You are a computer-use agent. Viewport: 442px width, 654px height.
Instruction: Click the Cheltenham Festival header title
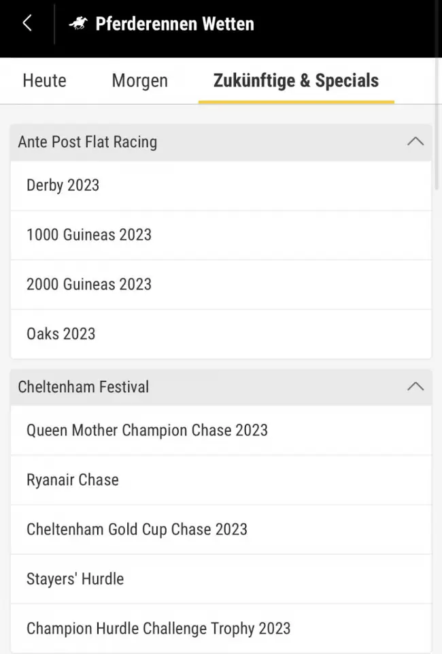pyautogui.click(x=83, y=387)
